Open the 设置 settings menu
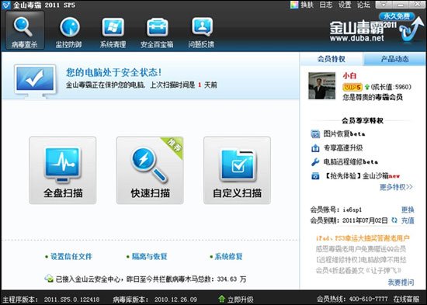Image resolution: width=427 pixels, height=305 pixels. pos(345,5)
